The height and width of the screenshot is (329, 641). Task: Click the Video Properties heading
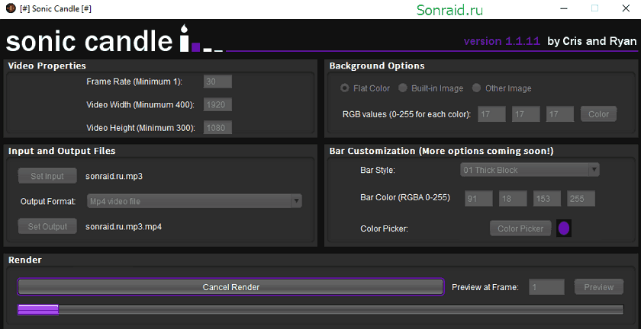click(47, 65)
